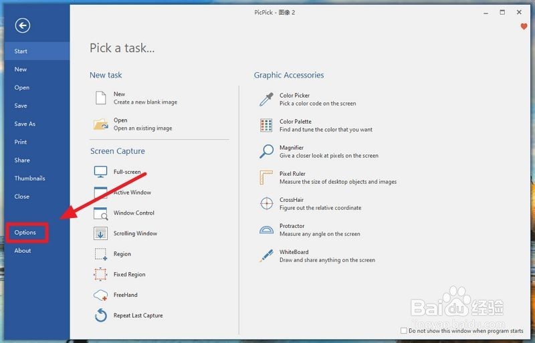
Task: Click 'Open an existing image' text
Action: (x=142, y=128)
